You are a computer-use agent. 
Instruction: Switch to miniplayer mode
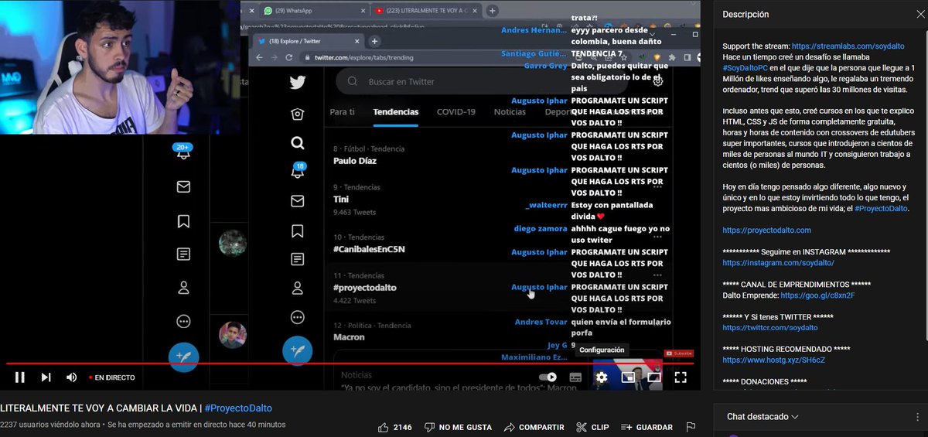point(628,377)
